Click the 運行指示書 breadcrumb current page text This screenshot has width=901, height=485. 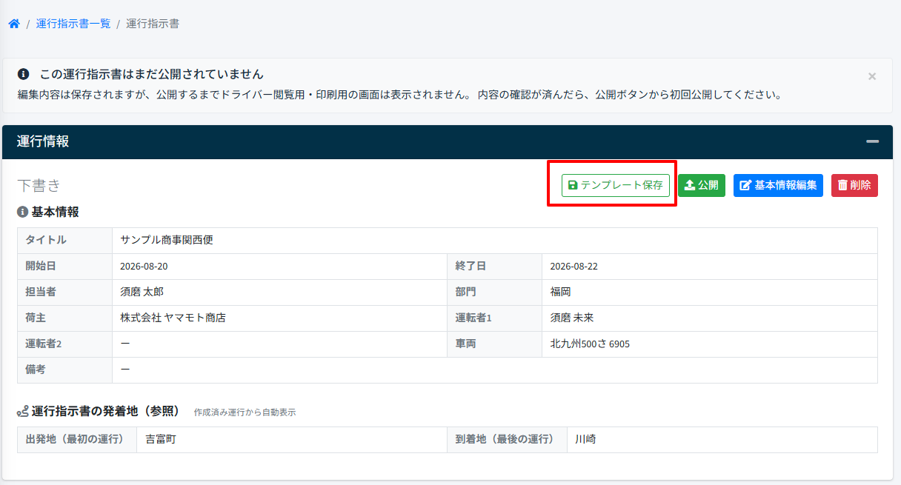(x=153, y=24)
